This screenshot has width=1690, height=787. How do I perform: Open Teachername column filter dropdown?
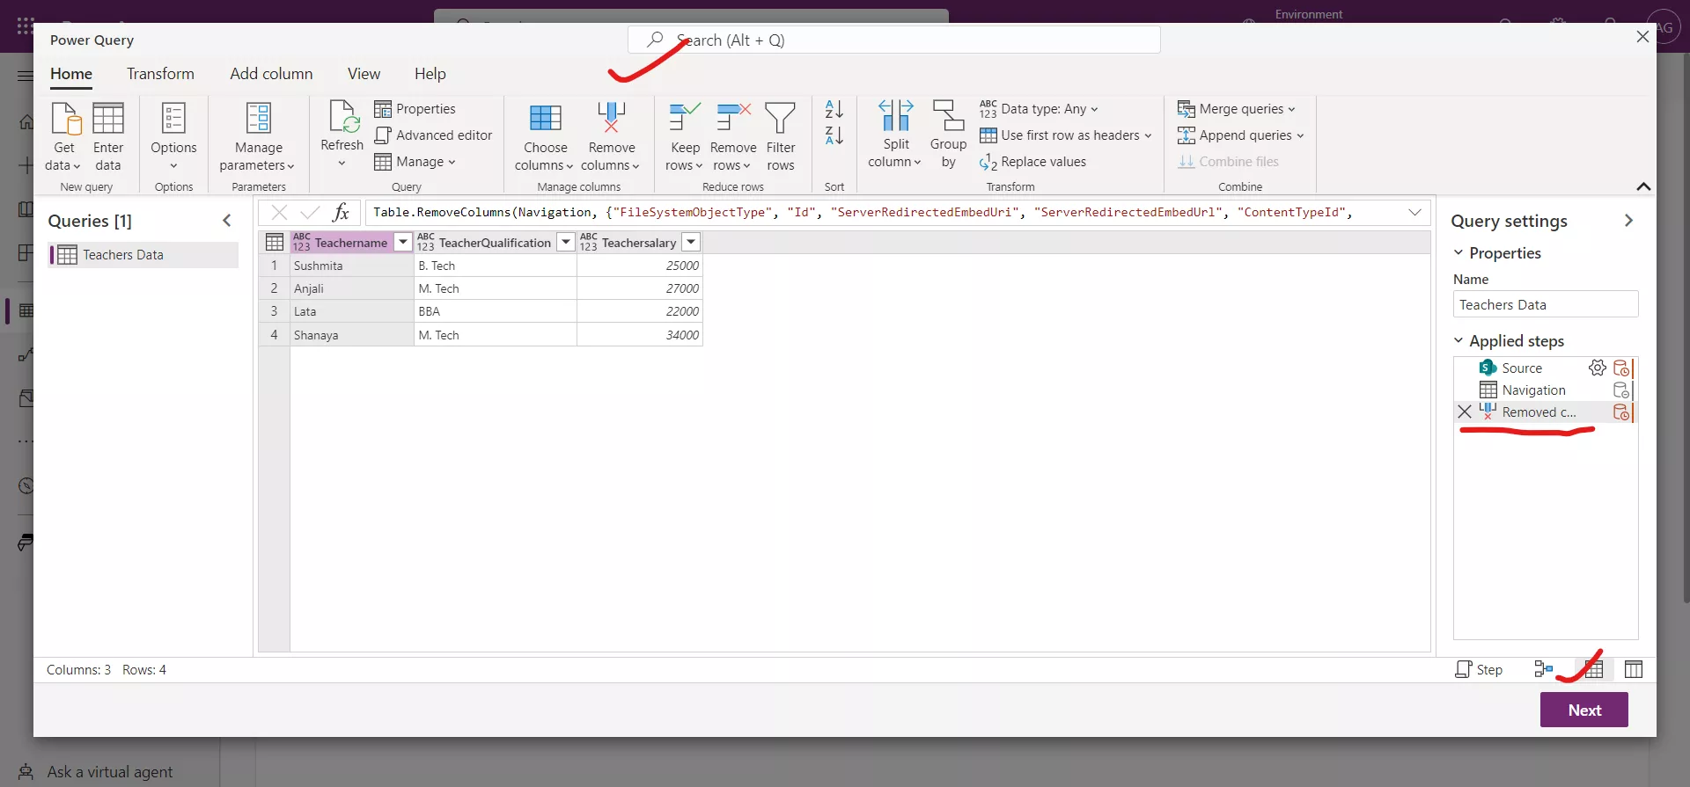[x=402, y=242]
